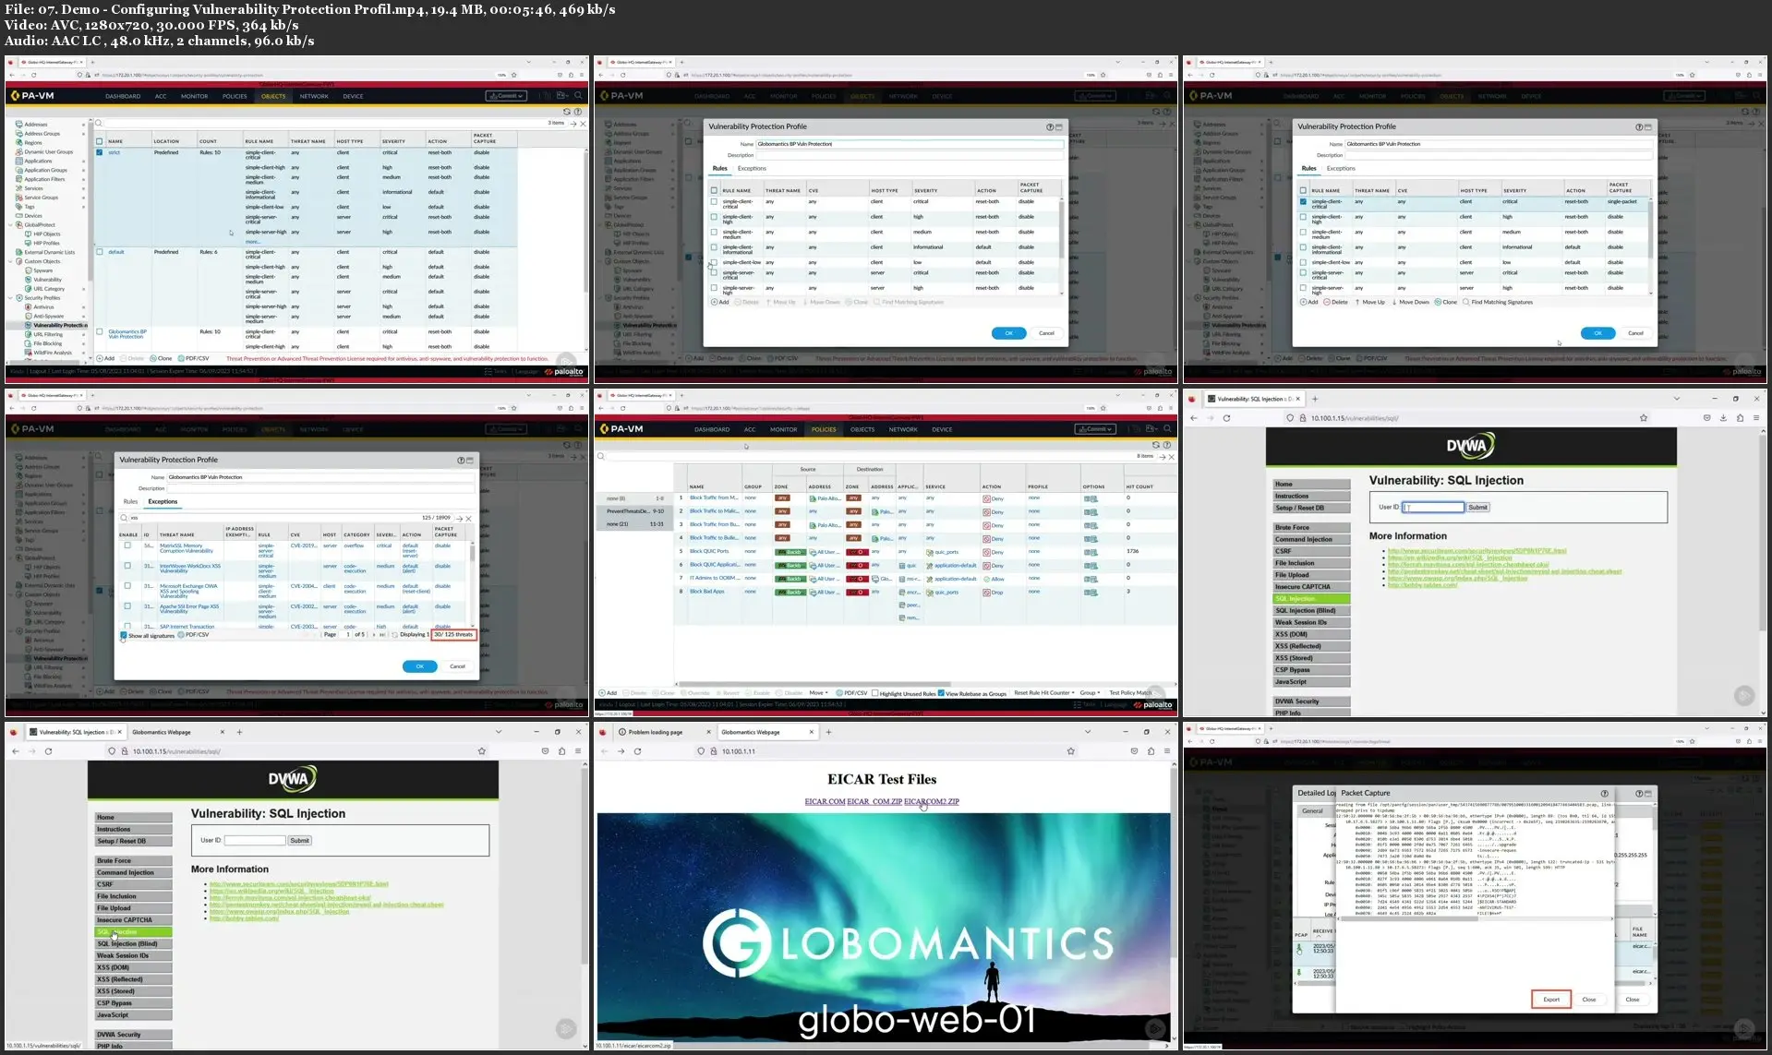Click the focused User ID input field
This screenshot has width=1772, height=1055.
pos(1433,507)
